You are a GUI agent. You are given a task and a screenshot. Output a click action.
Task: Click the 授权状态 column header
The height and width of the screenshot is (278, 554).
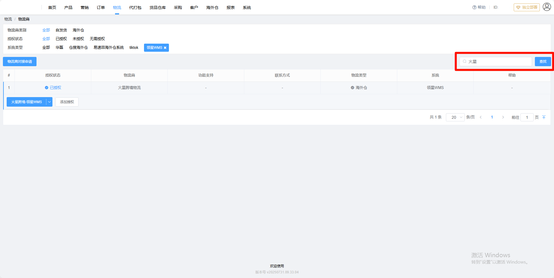tap(53, 75)
